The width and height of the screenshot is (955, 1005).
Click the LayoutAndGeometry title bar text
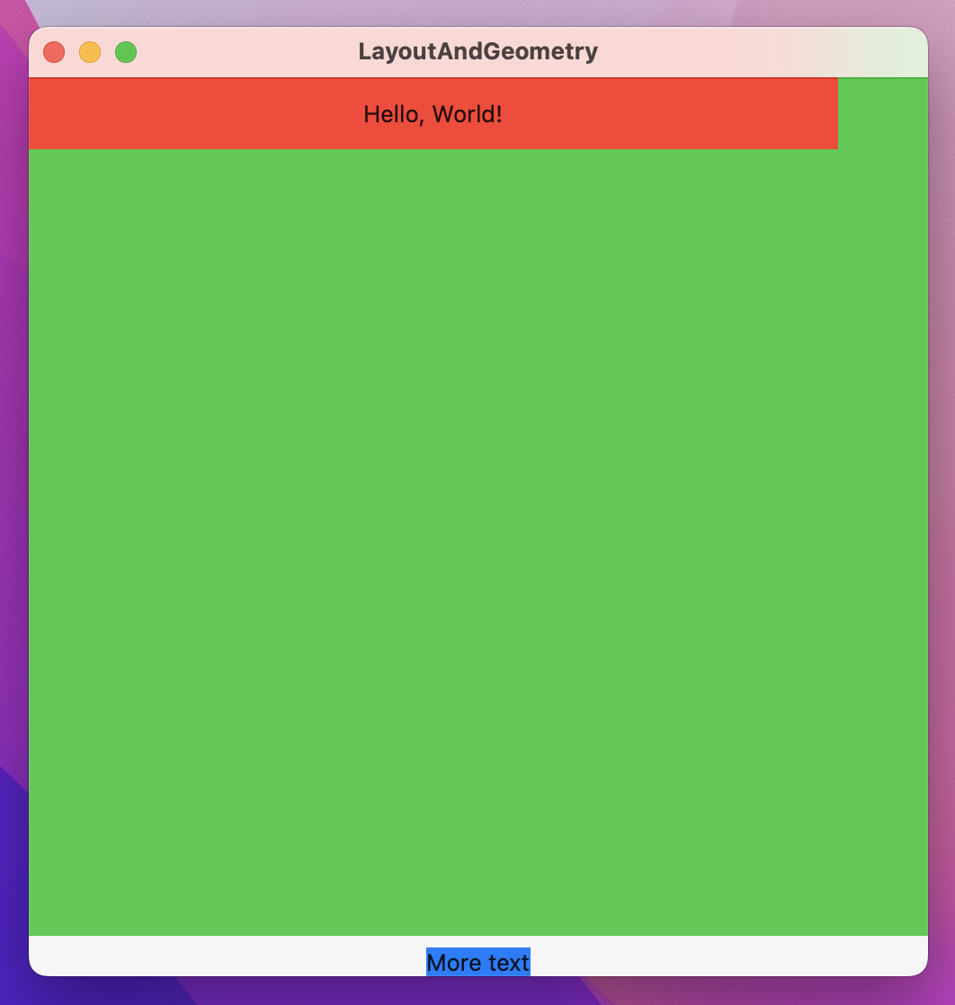(x=477, y=51)
